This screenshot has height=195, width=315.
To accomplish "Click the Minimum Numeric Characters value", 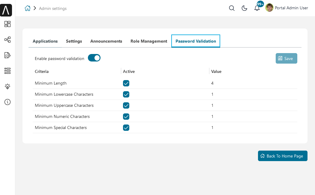I will tap(212, 116).
